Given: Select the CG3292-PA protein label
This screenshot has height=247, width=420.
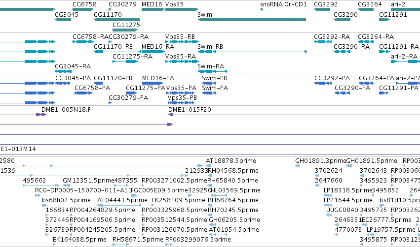Looking at the screenshot, I should pyautogui.click(x=332, y=78).
